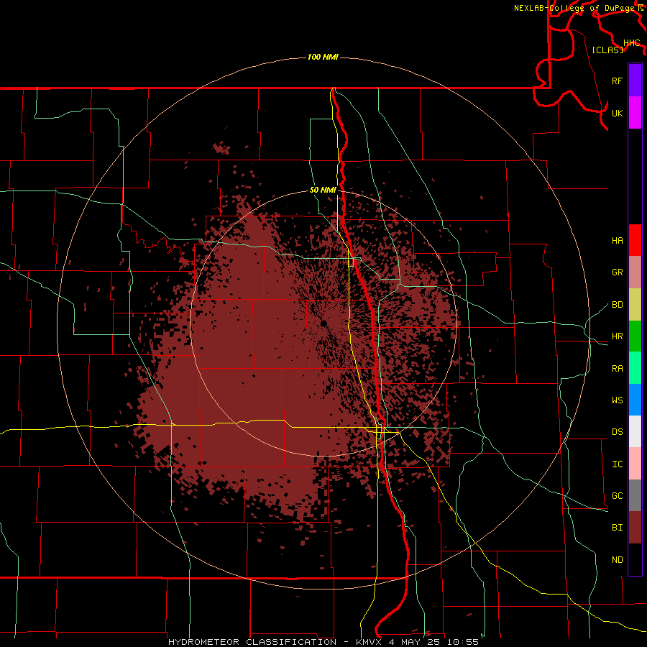The image size is (647, 647).
Task: Click the RF legend label
Action: click(x=617, y=81)
